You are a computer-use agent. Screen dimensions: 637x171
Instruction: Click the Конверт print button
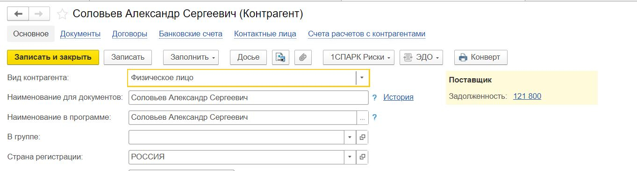(480, 57)
